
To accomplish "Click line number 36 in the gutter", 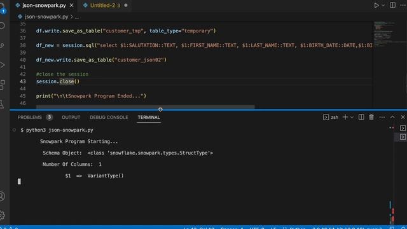I will pos(23,31).
